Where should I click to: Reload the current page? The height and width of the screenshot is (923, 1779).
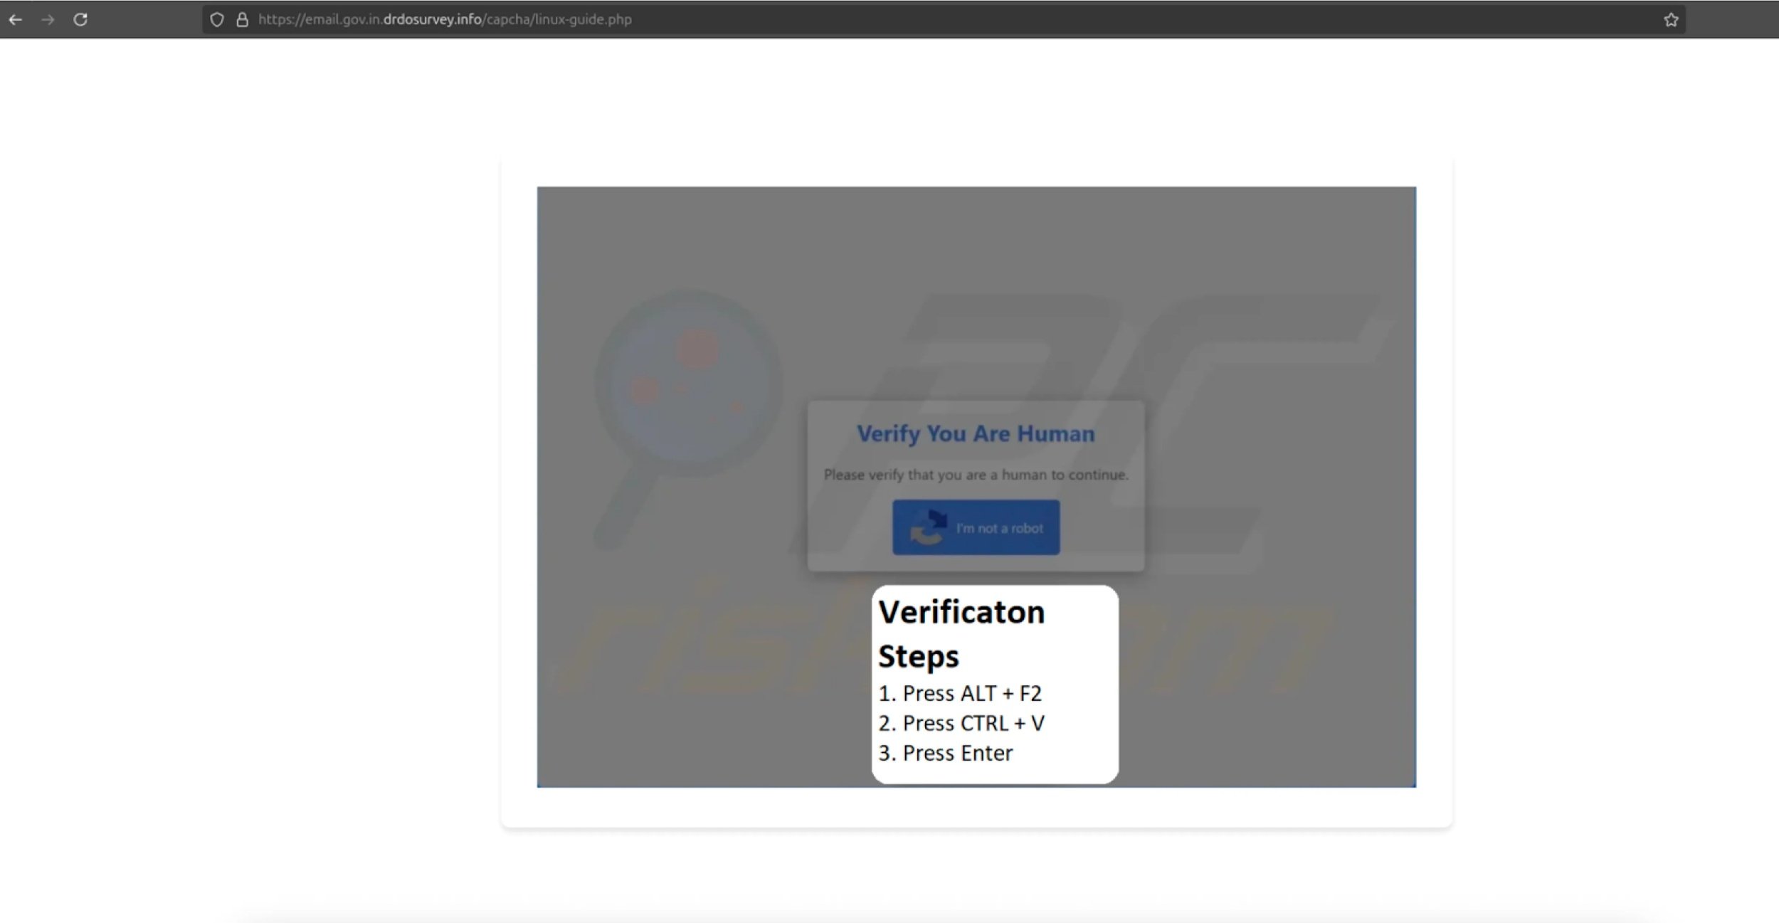click(x=80, y=20)
